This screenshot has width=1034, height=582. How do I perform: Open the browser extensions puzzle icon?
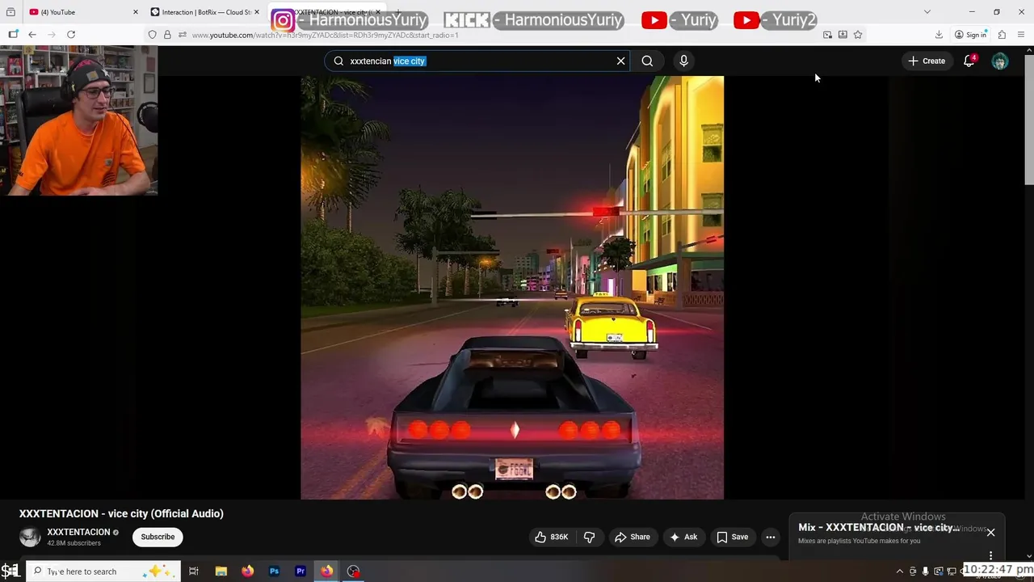coord(1002,35)
